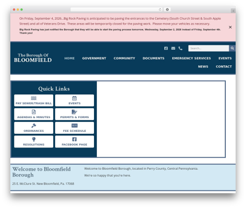The image size is (246, 208).
Task: Open the Facebook icon in header
Action: (x=166, y=48)
